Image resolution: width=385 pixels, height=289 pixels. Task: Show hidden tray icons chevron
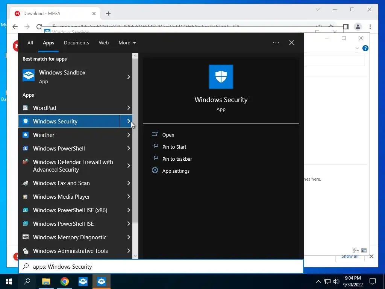tap(318, 281)
